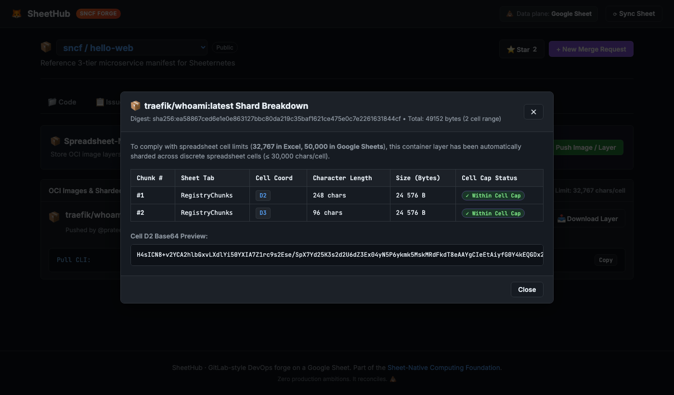Click the D3 cell coordinate badge

[x=263, y=213]
